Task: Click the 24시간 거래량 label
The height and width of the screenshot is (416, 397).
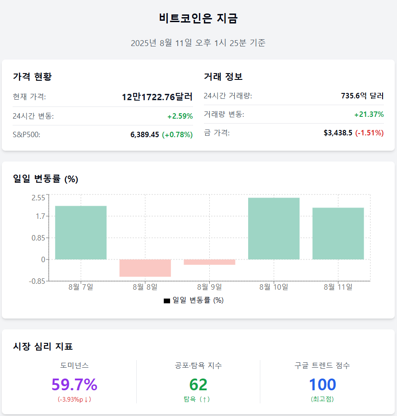Action: coord(228,96)
